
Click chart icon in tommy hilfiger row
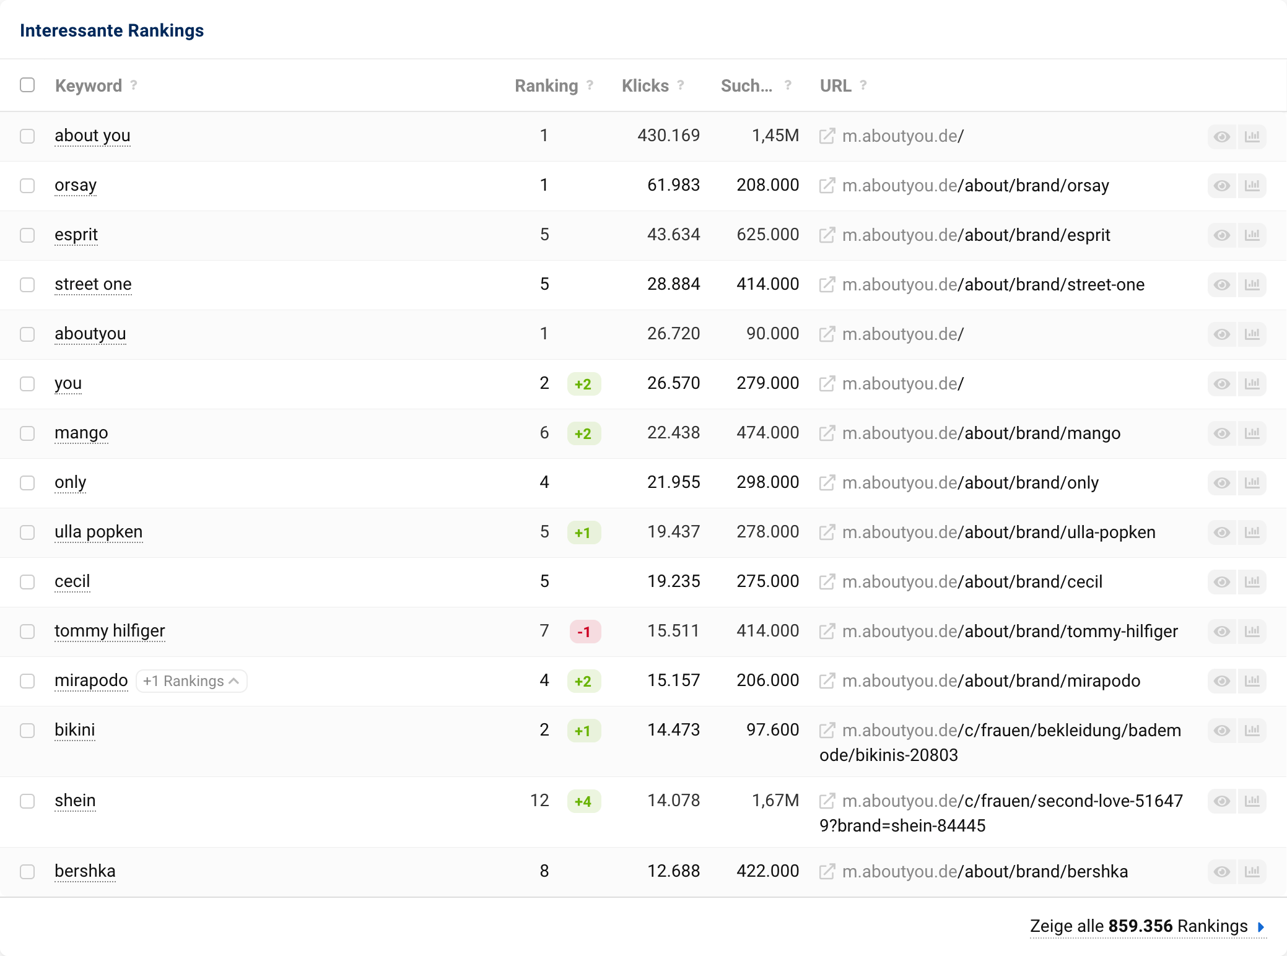pyautogui.click(x=1252, y=632)
